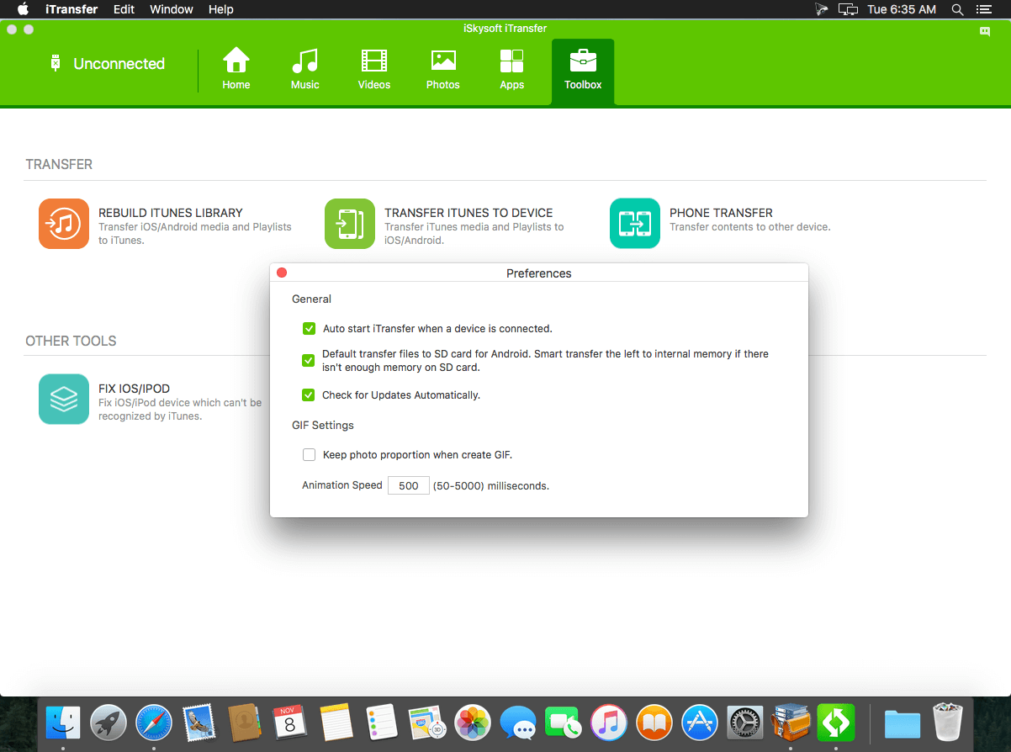
Task: Click the clock showing Tue 6:35 AM
Action: click(x=902, y=9)
